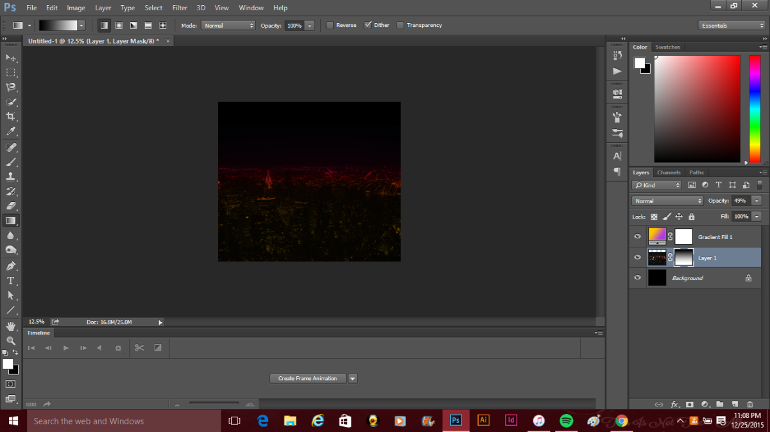
Task: Choose the radial gradient style icon
Action: coord(119,26)
